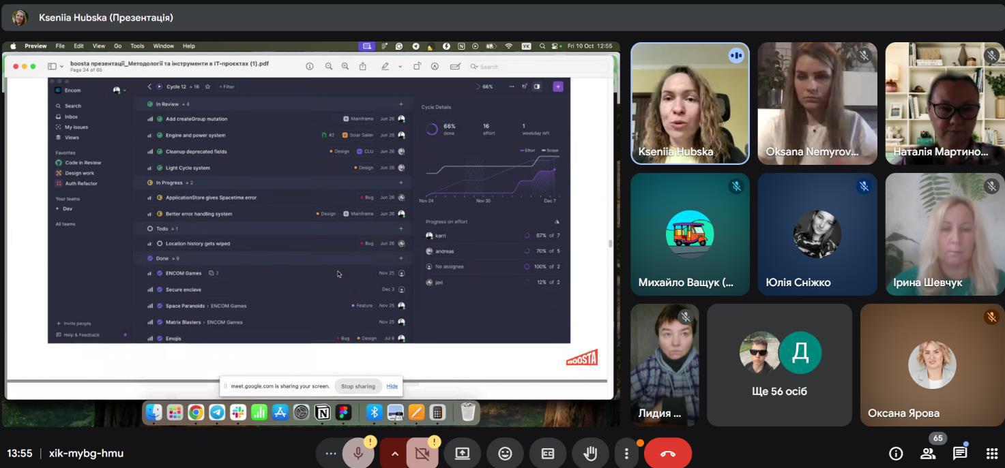Expand audio settings with the up chevron
The width and height of the screenshot is (1005, 468).
[394, 454]
